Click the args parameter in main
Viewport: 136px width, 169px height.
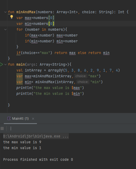pos(31,64)
